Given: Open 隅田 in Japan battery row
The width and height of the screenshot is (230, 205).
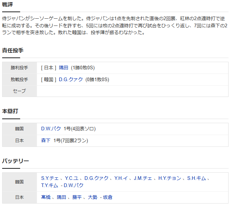Looking at the screenshot, I should [x=61, y=197].
